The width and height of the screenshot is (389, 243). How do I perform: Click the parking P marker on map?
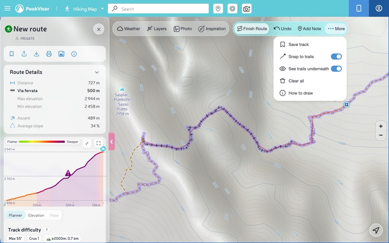pos(346,105)
